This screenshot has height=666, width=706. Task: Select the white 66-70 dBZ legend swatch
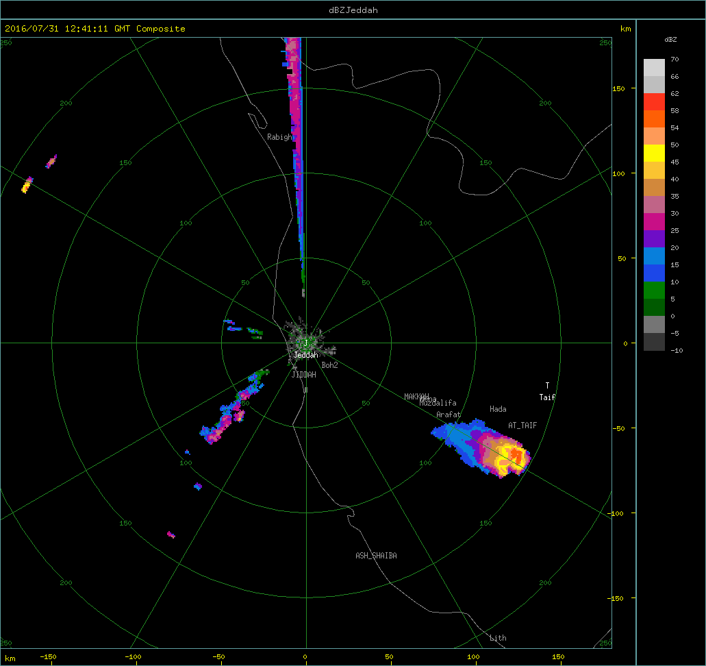pyautogui.click(x=654, y=68)
